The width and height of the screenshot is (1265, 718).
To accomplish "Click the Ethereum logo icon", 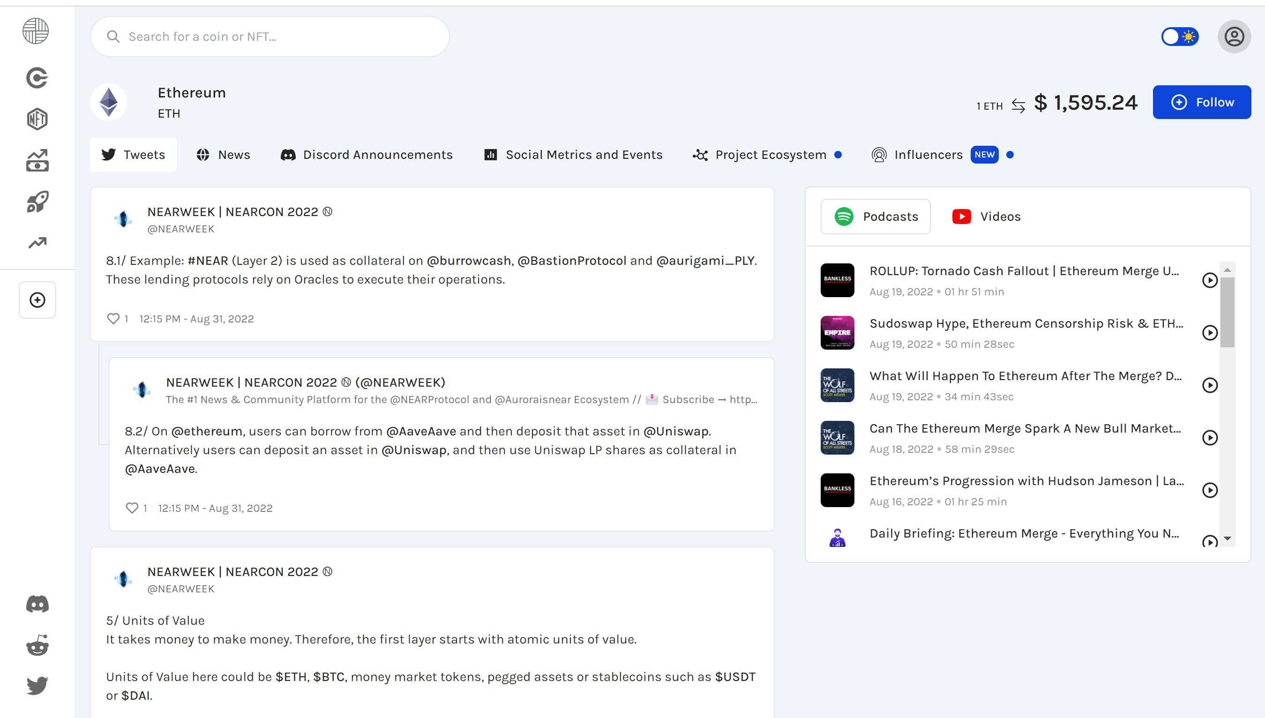I will point(108,102).
